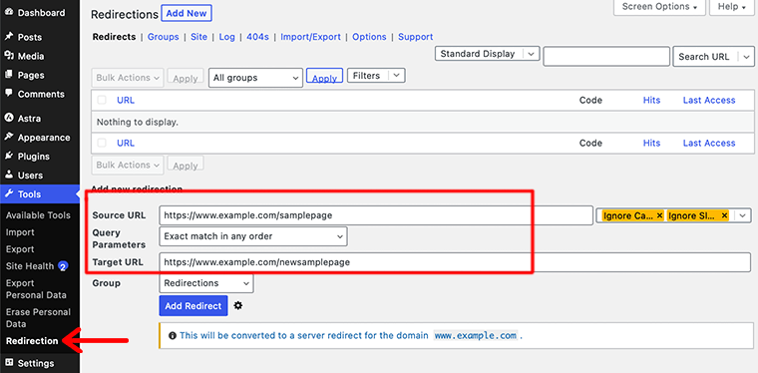Click the Tools wrench icon
758x373 pixels.
pyautogui.click(x=9, y=193)
